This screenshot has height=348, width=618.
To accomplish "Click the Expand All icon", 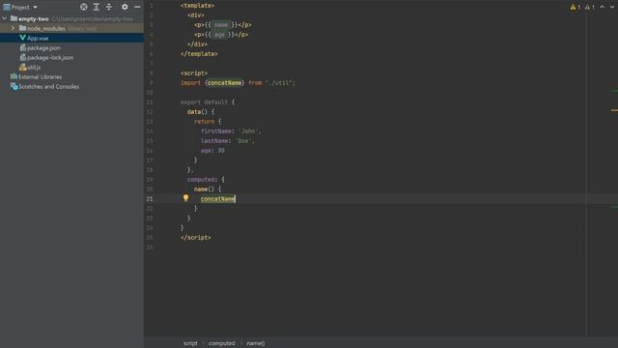I will 97,7.
